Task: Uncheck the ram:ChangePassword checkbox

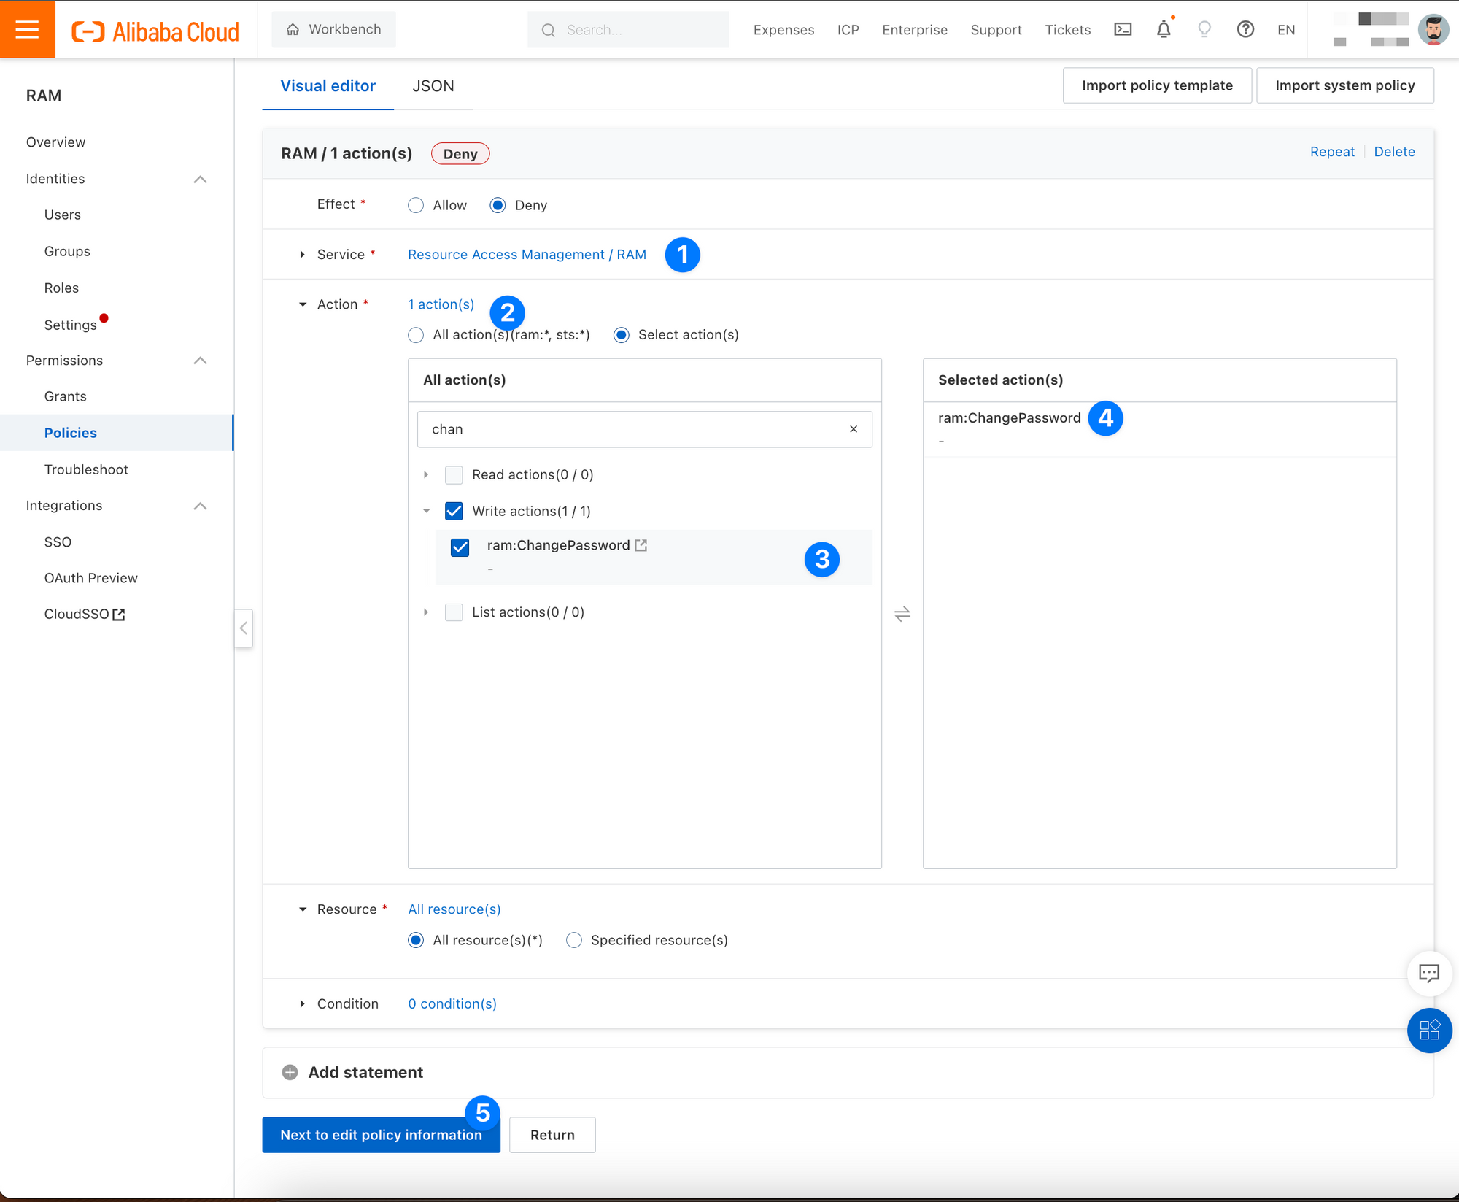Action: [x=460, y=547]
